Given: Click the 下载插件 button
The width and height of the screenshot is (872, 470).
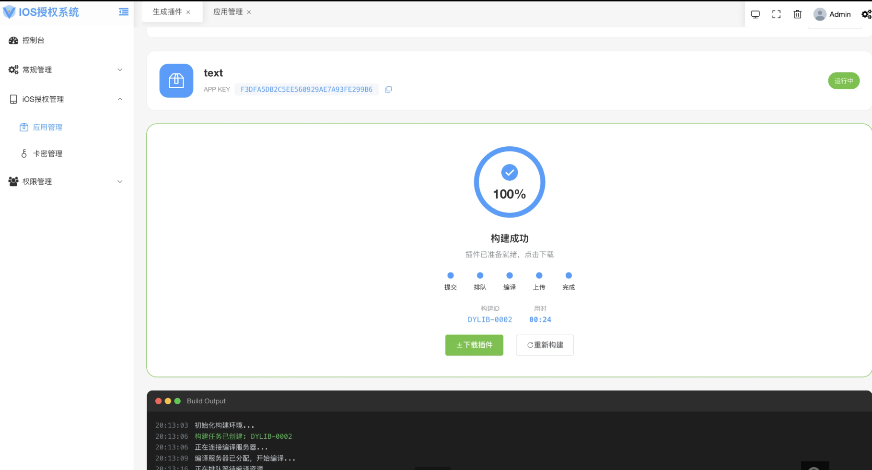Looking at the screenshot, I should (x=474, y=345).
